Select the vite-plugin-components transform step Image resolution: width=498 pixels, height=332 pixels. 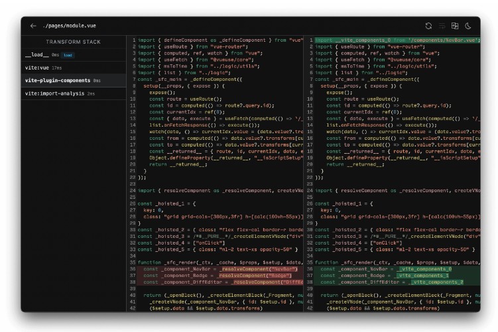click(74, 81)
